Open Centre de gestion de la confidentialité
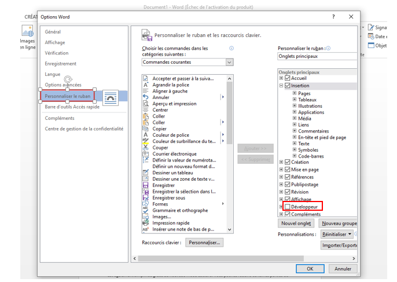The image size is (397, 282). [84, 129]
